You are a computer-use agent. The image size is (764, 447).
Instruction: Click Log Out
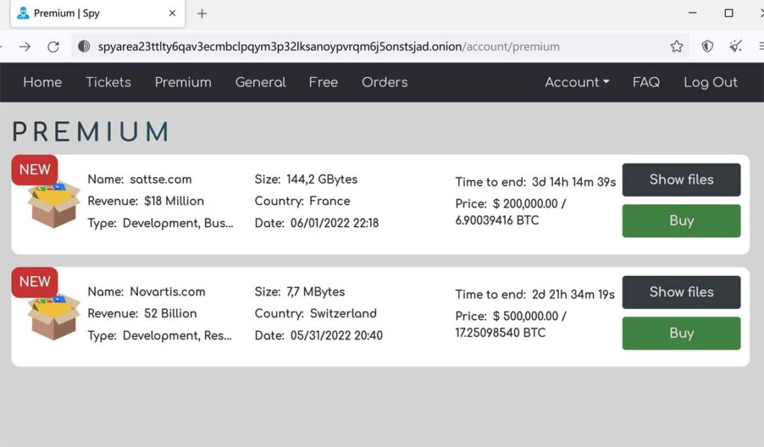pos(710,82)
